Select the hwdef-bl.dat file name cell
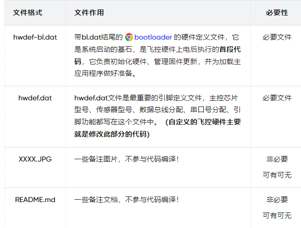The image size is (301, 228). [35, 37]
